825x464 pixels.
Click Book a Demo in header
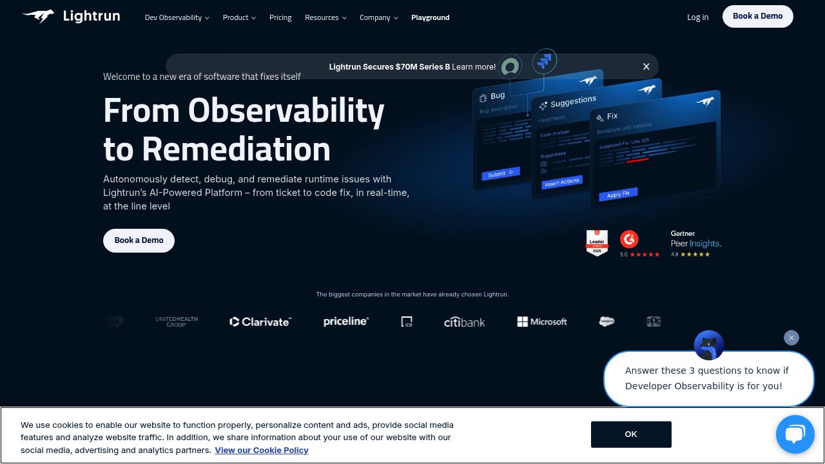click(757, 16)
